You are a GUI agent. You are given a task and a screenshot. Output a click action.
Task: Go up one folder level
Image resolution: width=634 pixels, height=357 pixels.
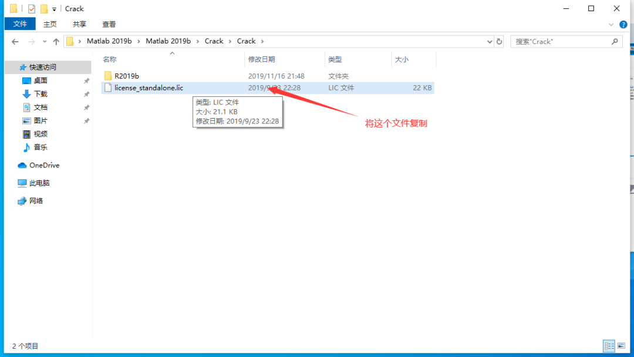pyautogui.click(x=56, y=41)
